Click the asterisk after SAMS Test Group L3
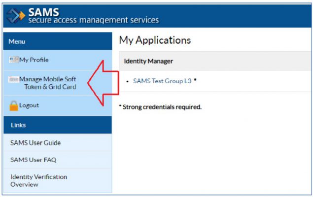The image size is (313, 197). (x=195, y=80)
